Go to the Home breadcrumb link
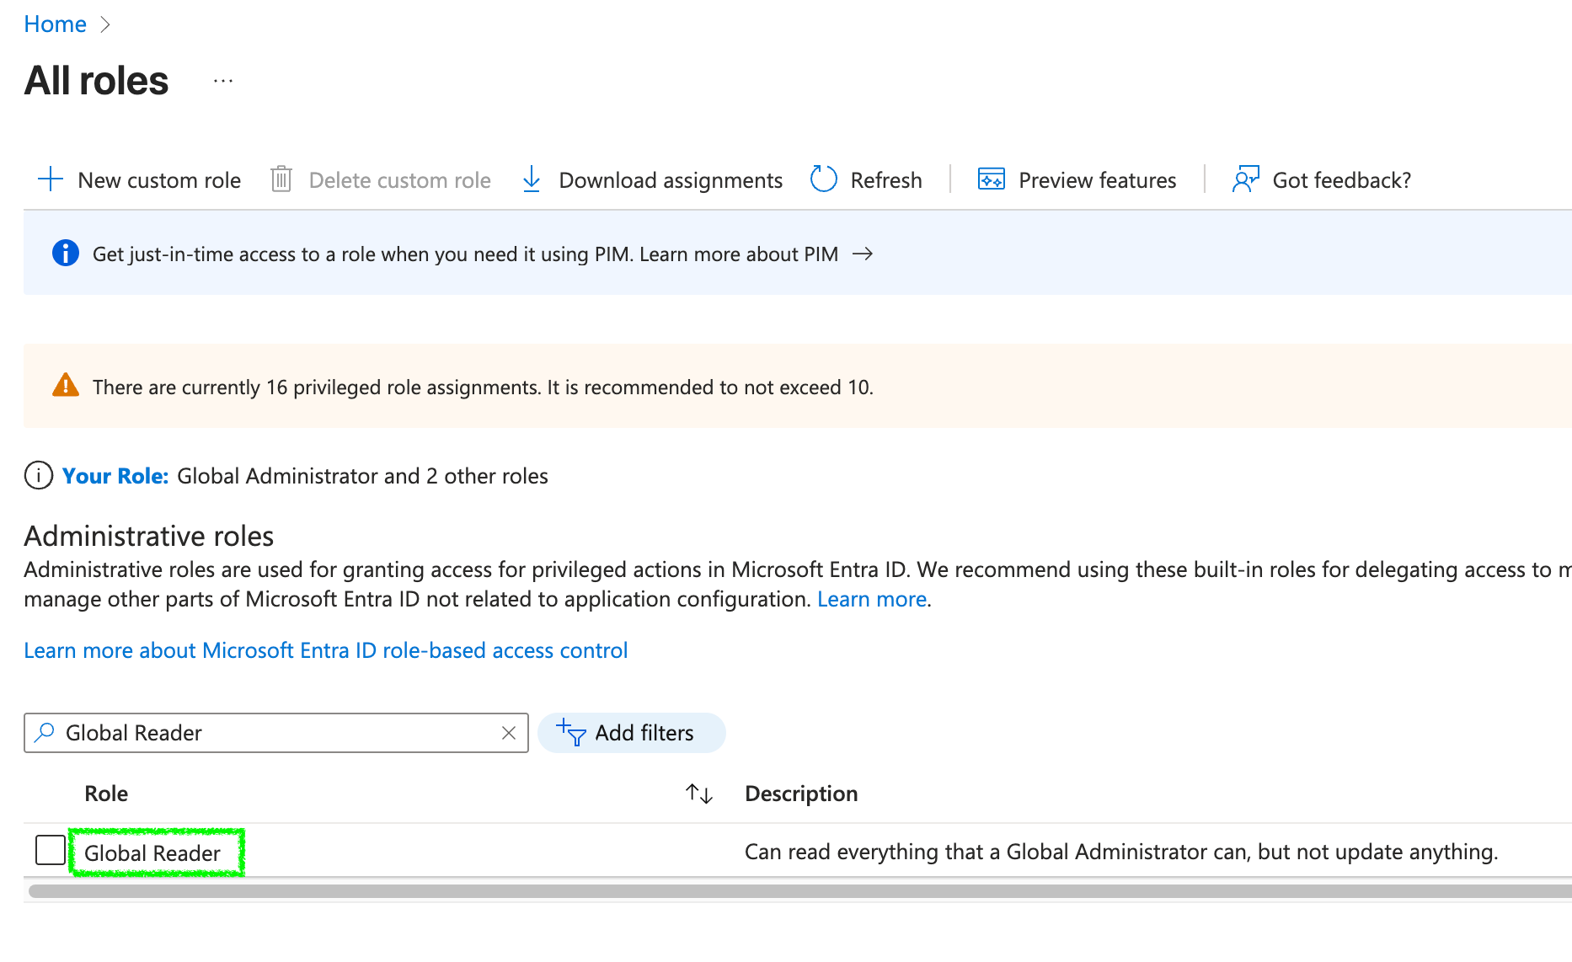The image size is (1572, 962). pyautogui.click(x=55, y=24)
